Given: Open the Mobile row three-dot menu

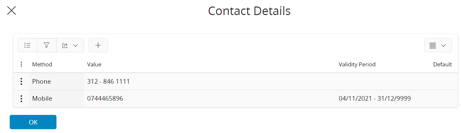Looking at the screenshot, I should tap(21, 98).
